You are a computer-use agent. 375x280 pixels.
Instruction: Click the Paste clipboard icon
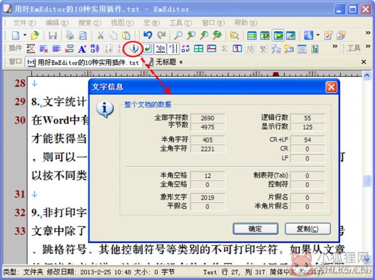click(126, 36)
